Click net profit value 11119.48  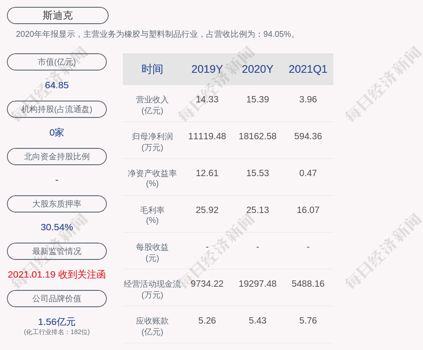coord(207,136)
